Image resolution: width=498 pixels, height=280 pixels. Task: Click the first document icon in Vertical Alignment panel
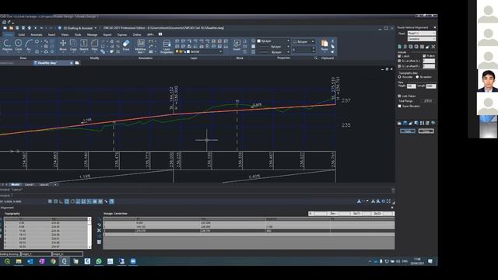pos(399,47)
